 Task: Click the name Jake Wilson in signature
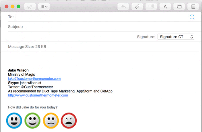[x=18, y=70]
